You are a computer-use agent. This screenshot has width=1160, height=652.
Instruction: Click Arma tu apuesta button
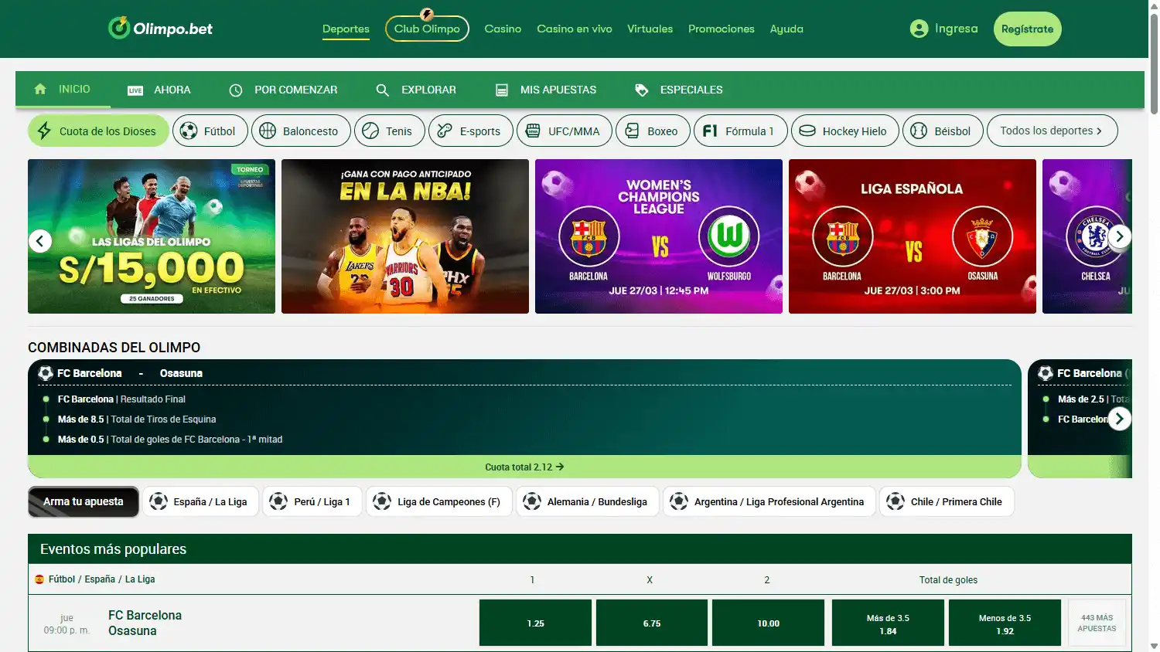pos(84,501)
